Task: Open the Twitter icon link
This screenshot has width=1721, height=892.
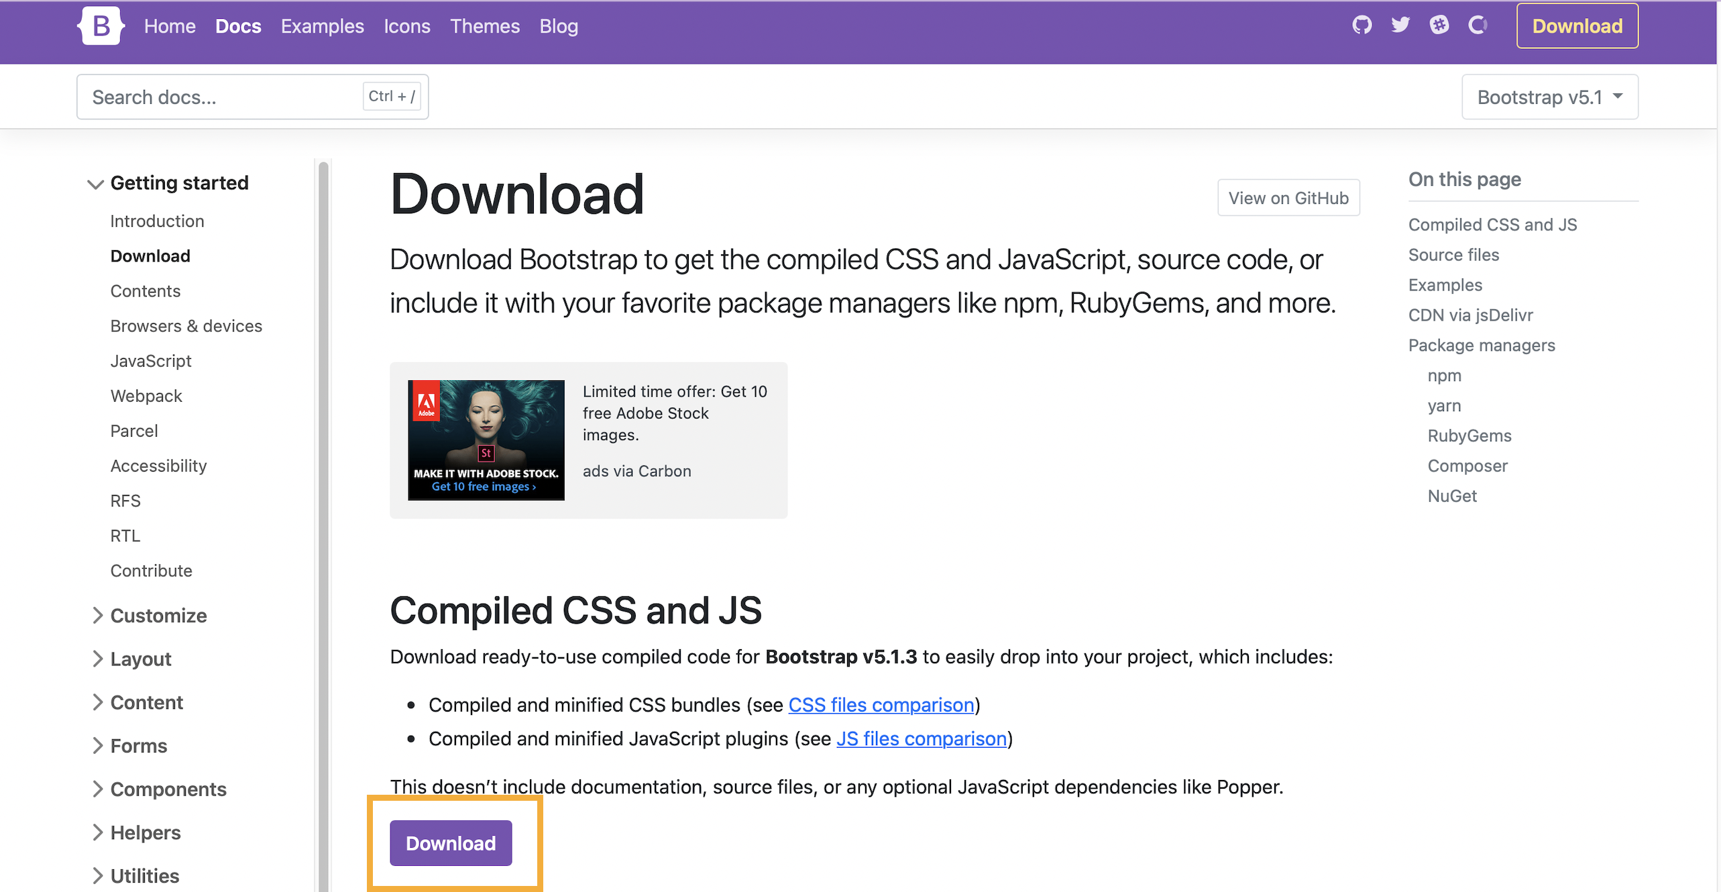Action: 1400,25
